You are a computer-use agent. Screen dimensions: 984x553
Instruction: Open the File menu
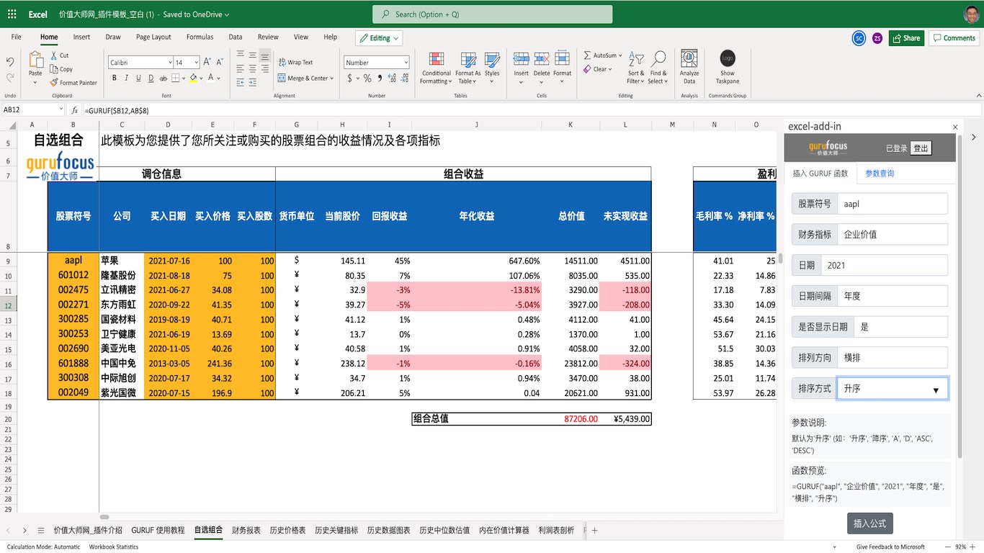click(16, 37)
